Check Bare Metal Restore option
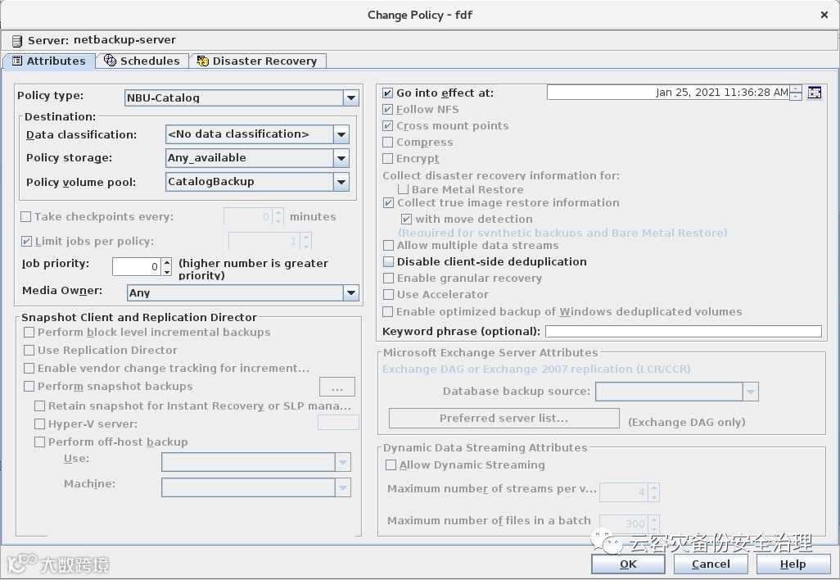Viewport: 840px width, 580px height. pyautogui.click(x=404, y=189)
